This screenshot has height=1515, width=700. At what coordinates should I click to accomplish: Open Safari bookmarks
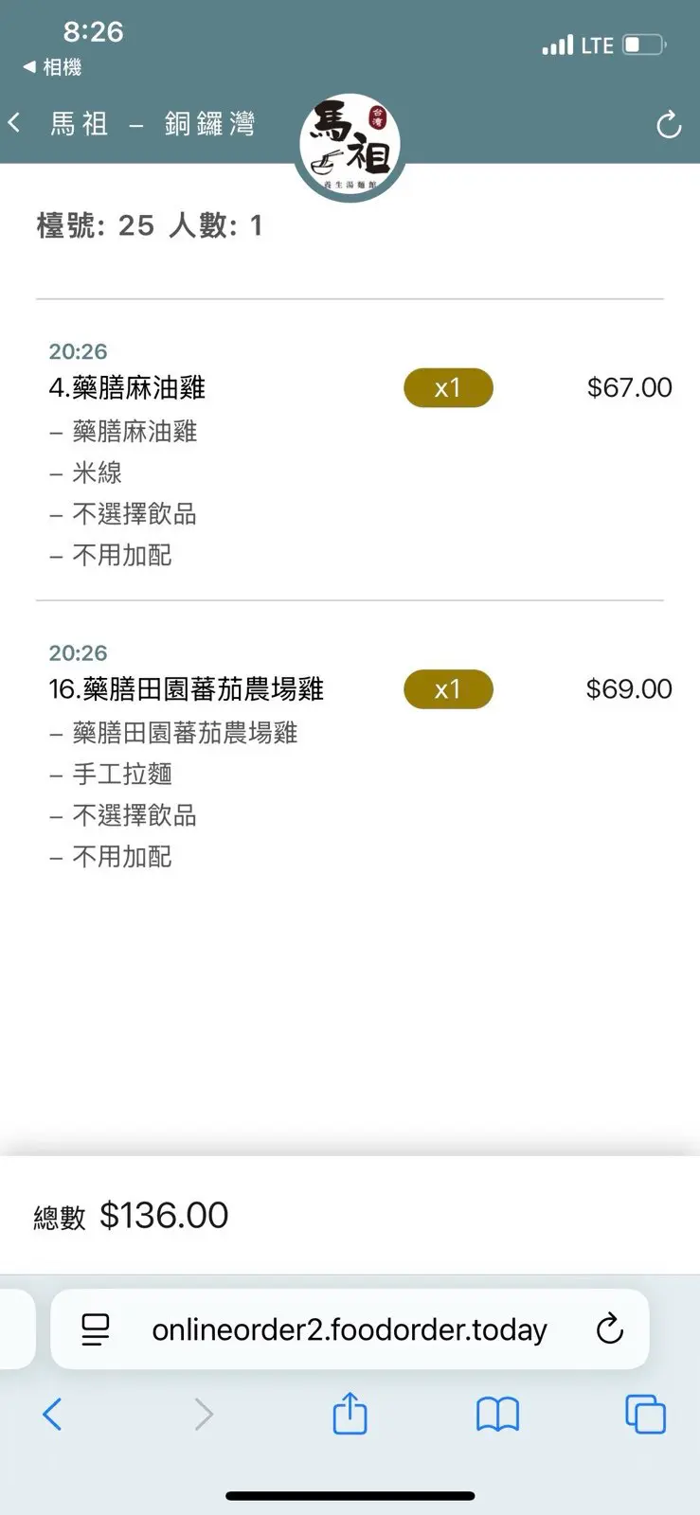(x=497, y=1415)
